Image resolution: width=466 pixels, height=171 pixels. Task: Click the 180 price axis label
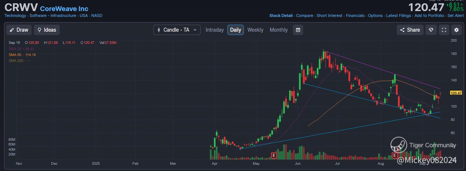click(453, 54)
